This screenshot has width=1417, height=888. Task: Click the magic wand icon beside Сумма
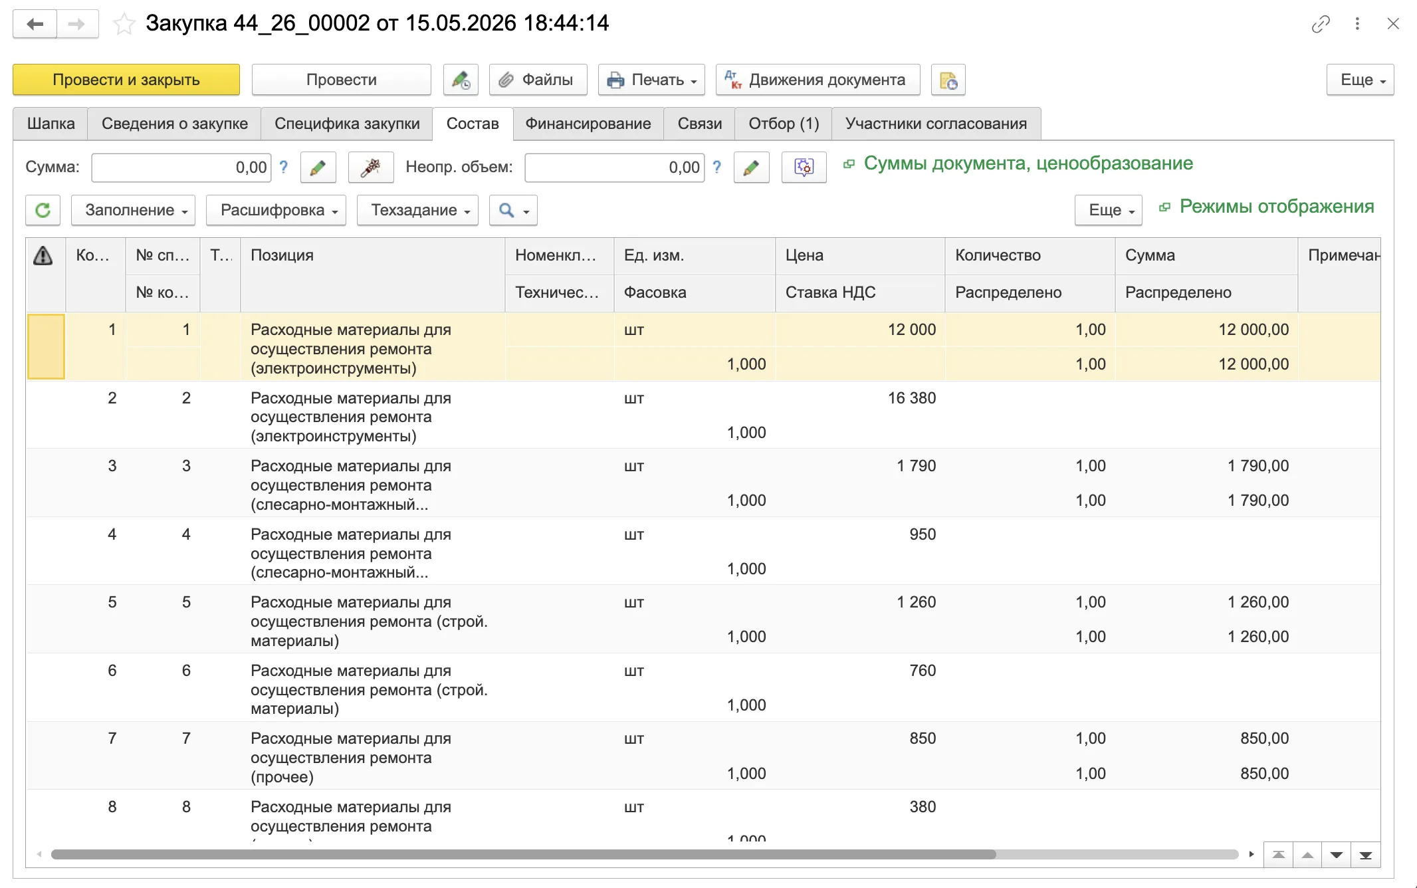coord(371,167)
